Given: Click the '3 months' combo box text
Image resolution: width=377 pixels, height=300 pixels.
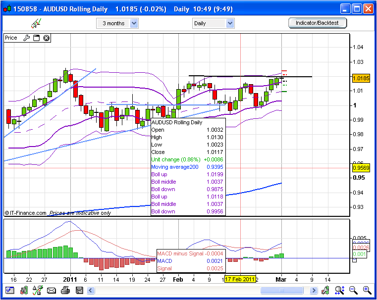Looking at the screenshot, I should [113, 23].
